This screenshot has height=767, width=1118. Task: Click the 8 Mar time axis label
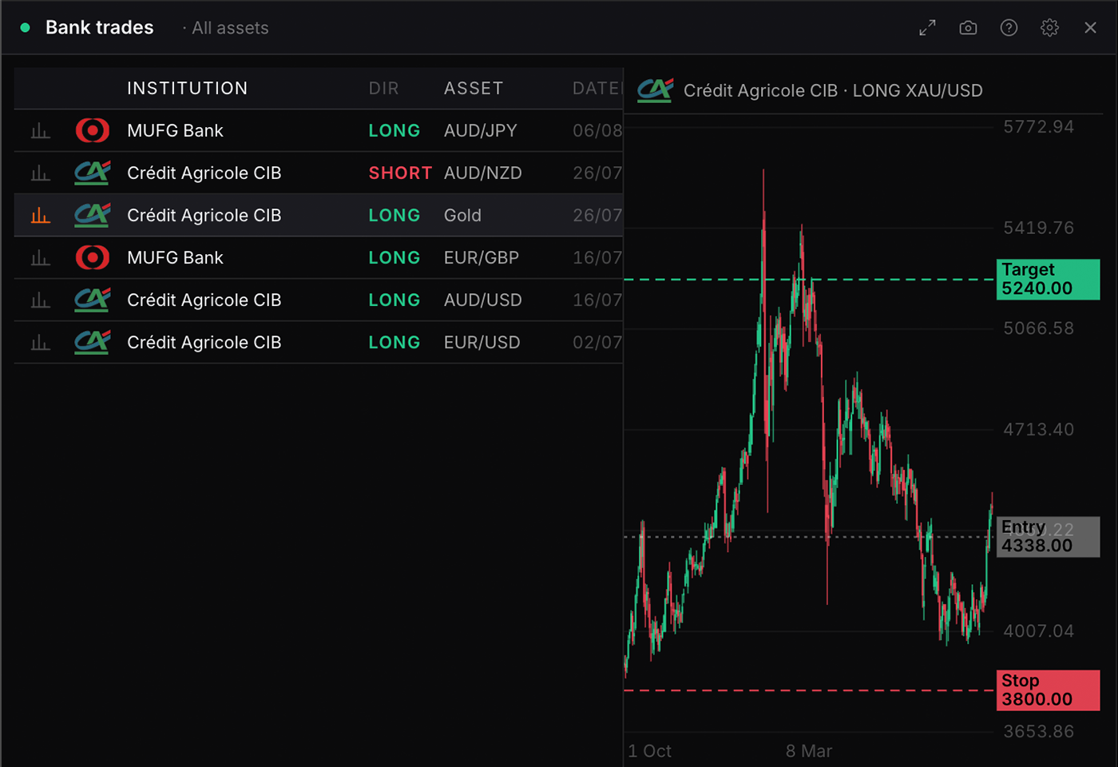pyautogui.click(x=808, y=751)
